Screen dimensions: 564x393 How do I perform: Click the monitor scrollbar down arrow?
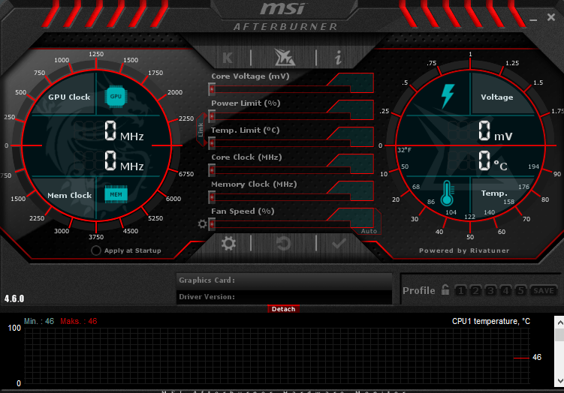[559, 380]
